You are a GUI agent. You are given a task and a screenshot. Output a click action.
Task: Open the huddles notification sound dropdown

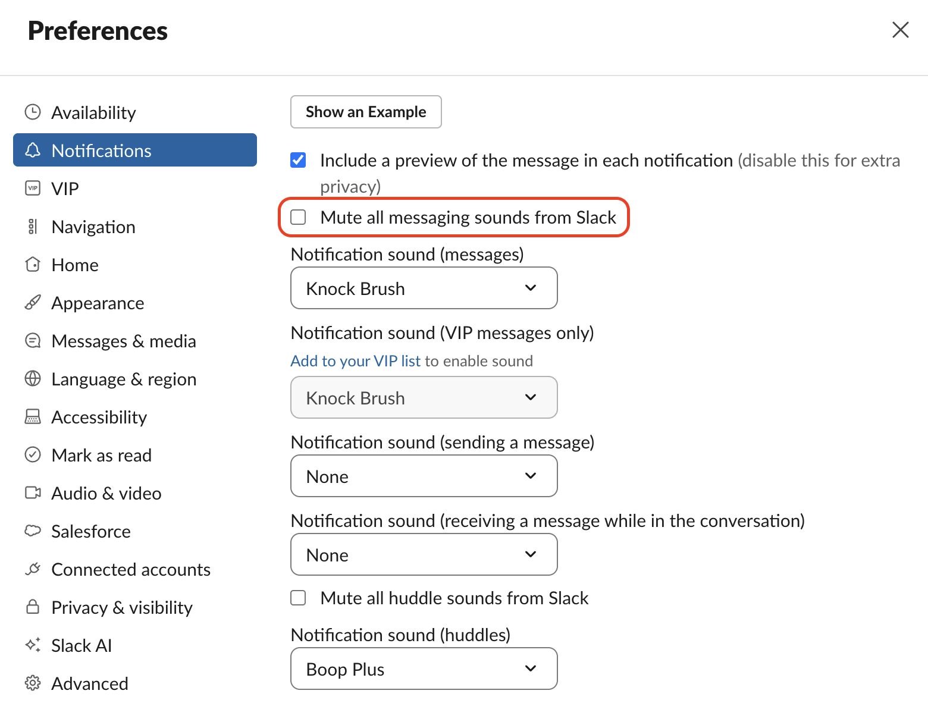pyautogui.click(x=424, y=669)
